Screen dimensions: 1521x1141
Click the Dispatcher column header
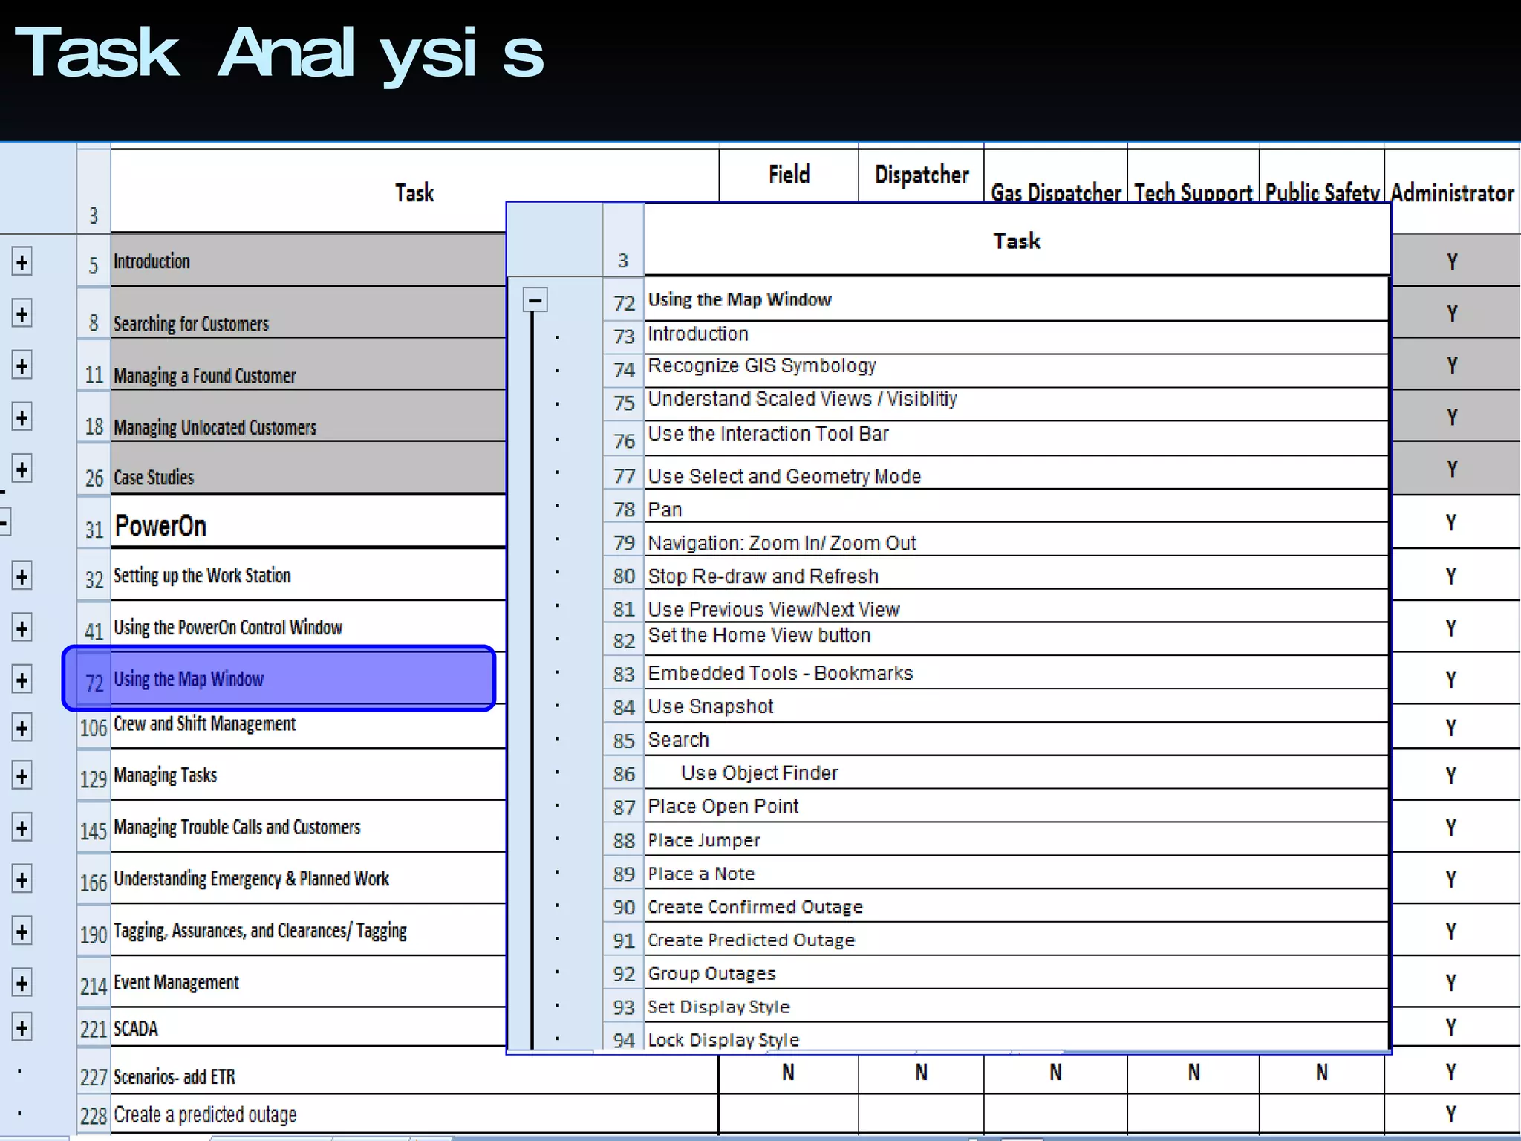click(x=922, y=175)
